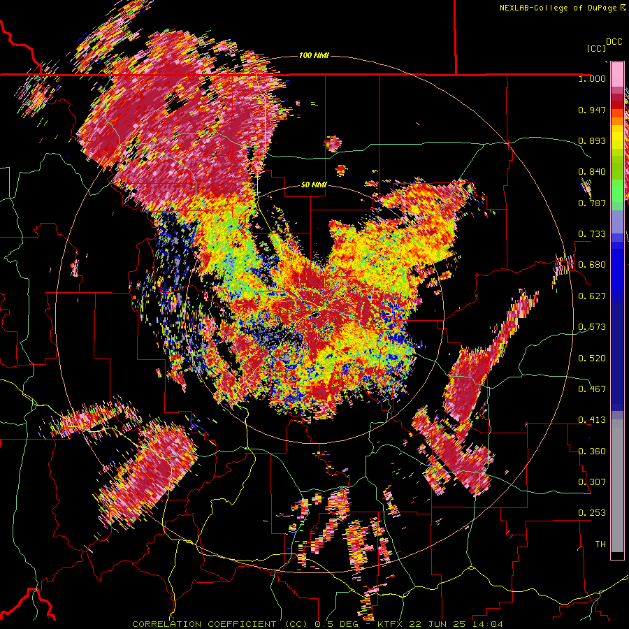Click the 0.520 scale value
The width and height of the screenshot is (629, 629).
point(592,359)
